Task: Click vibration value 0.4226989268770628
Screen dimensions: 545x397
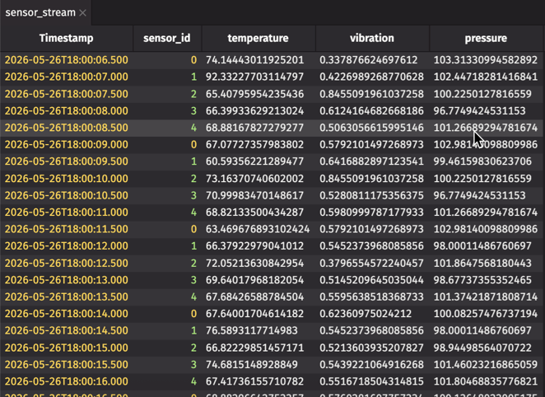Action: pyautogui.click(x=371, y=77)
